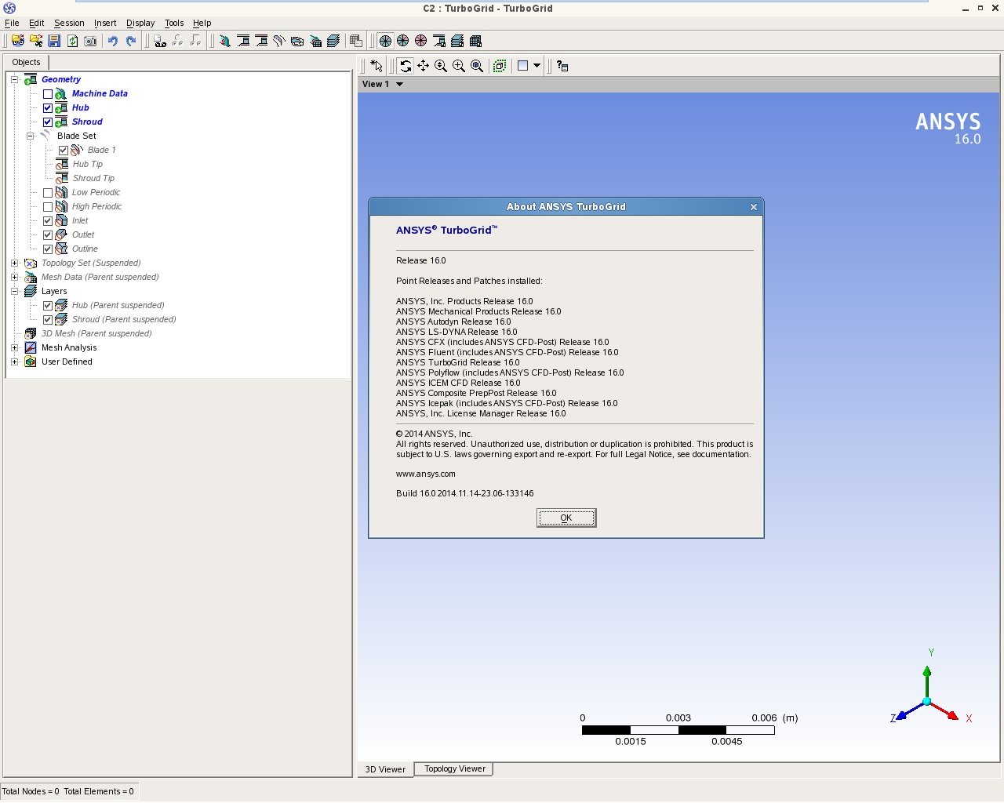Uncheck the Shroud geometry checkbox
Viewport: 1004px width, 803px height.
tap(48, 122)
